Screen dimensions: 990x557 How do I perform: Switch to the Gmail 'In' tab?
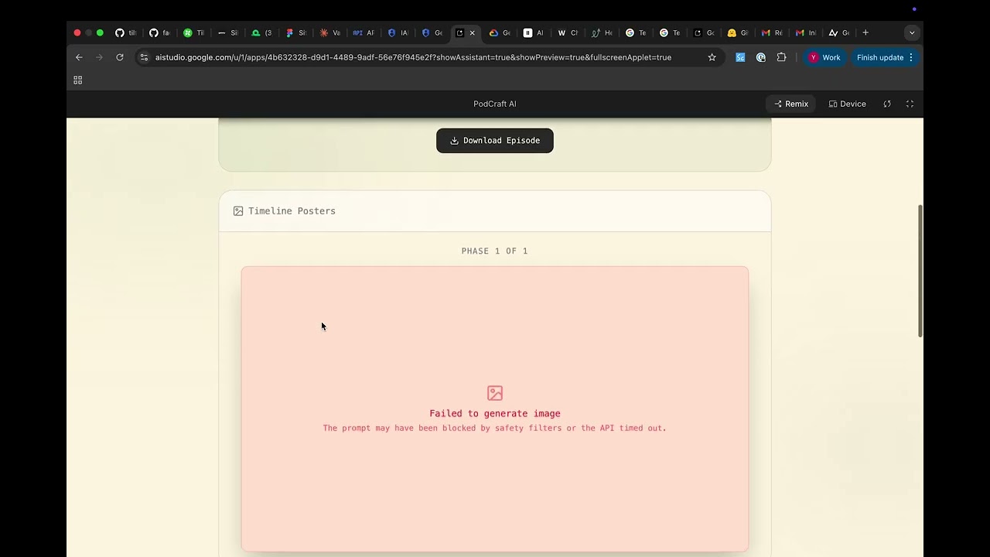pos(806,32)
